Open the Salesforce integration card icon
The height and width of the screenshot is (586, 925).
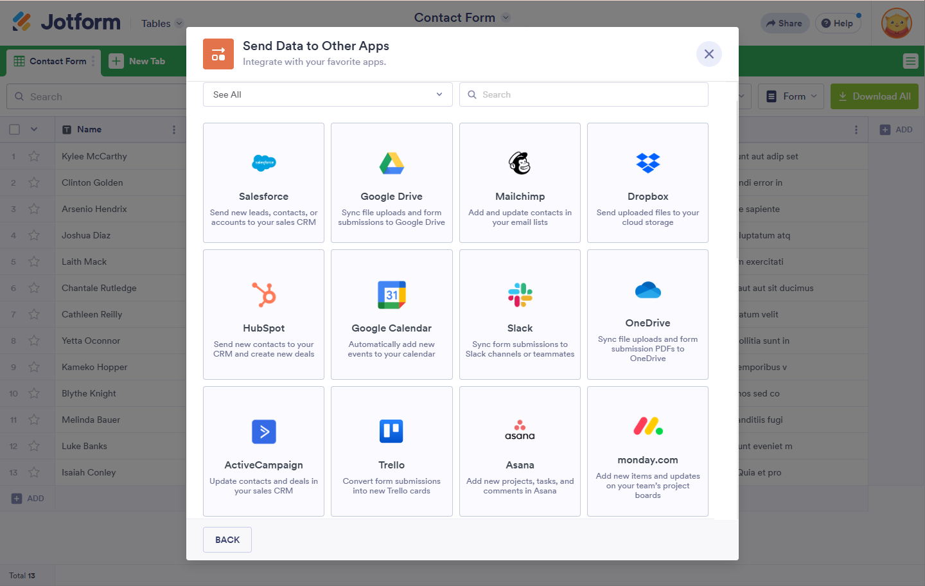click(x=264, y=163)
